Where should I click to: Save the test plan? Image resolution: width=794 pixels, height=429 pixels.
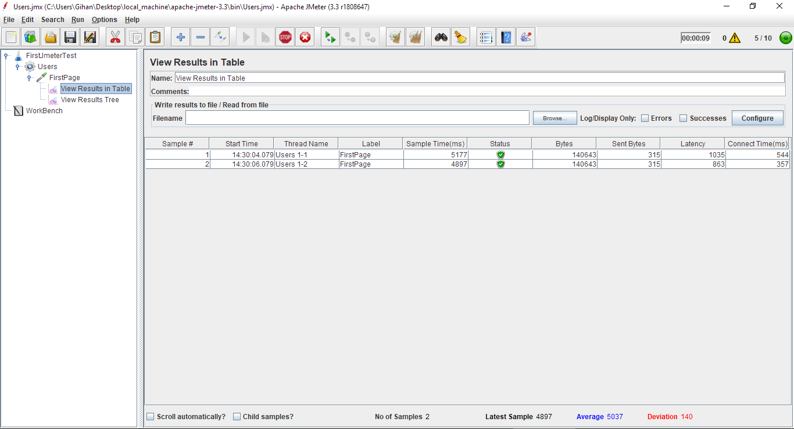tap(70, 37)
